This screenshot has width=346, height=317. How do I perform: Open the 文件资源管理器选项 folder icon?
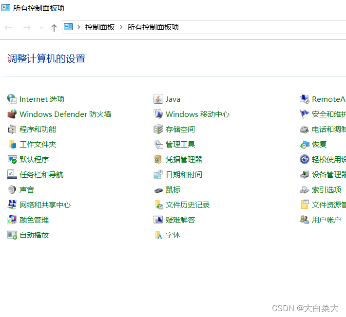tap(305, 205)
